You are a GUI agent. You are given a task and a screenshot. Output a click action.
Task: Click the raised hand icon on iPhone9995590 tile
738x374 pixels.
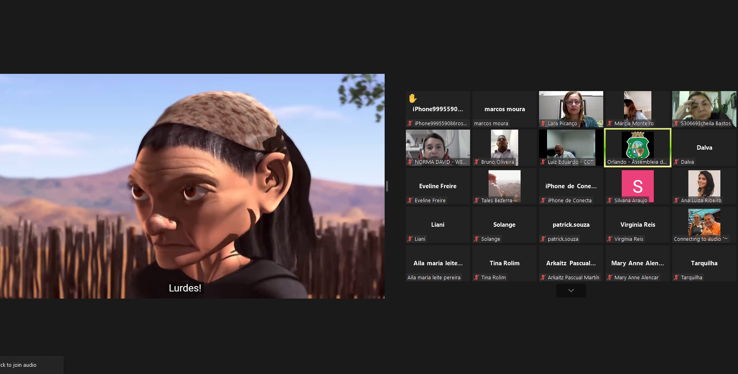[413, 98]
